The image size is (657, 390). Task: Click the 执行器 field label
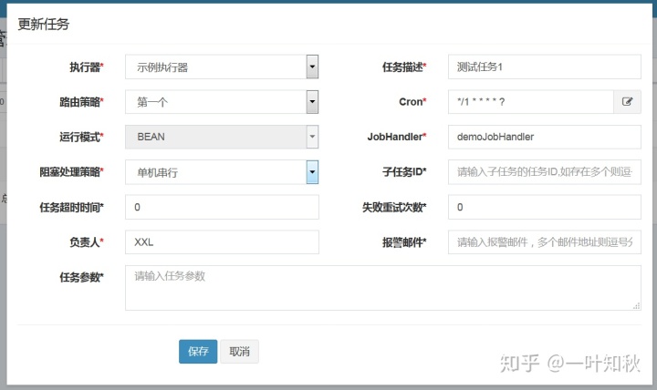point(87,67)
